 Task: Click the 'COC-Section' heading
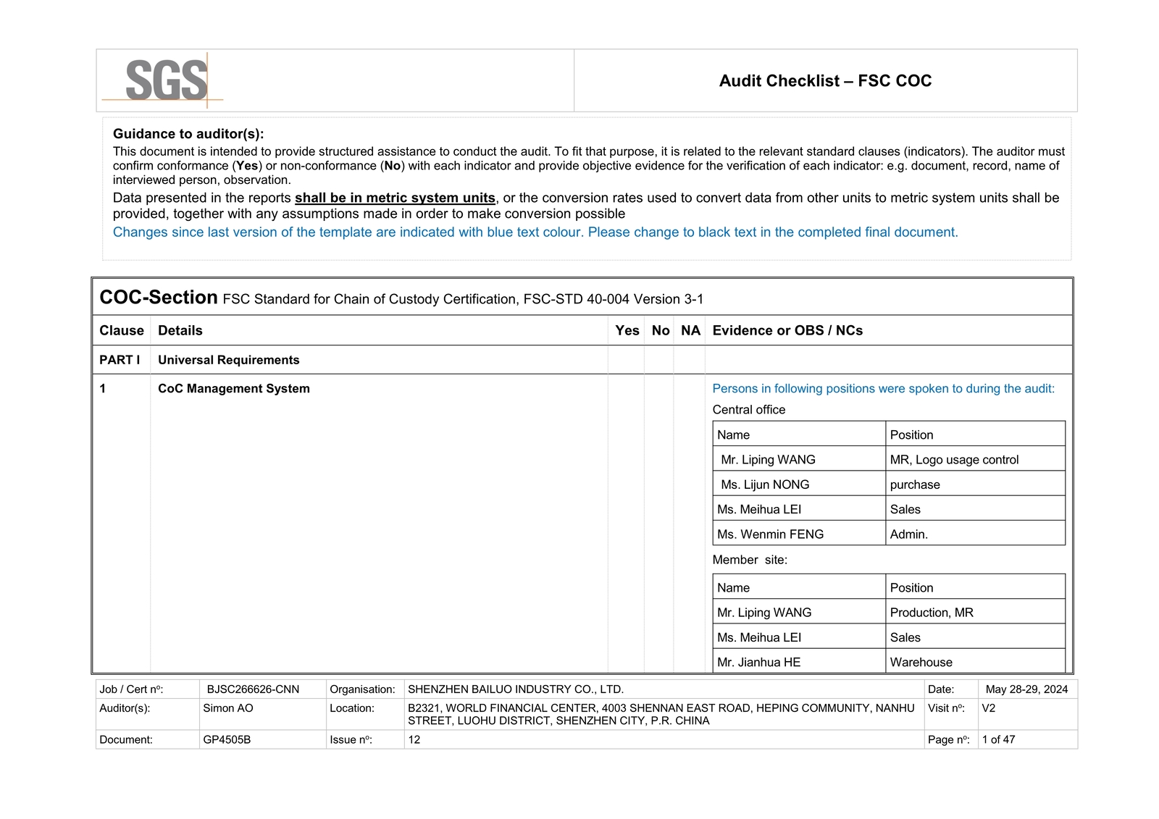tap(159, 298)
